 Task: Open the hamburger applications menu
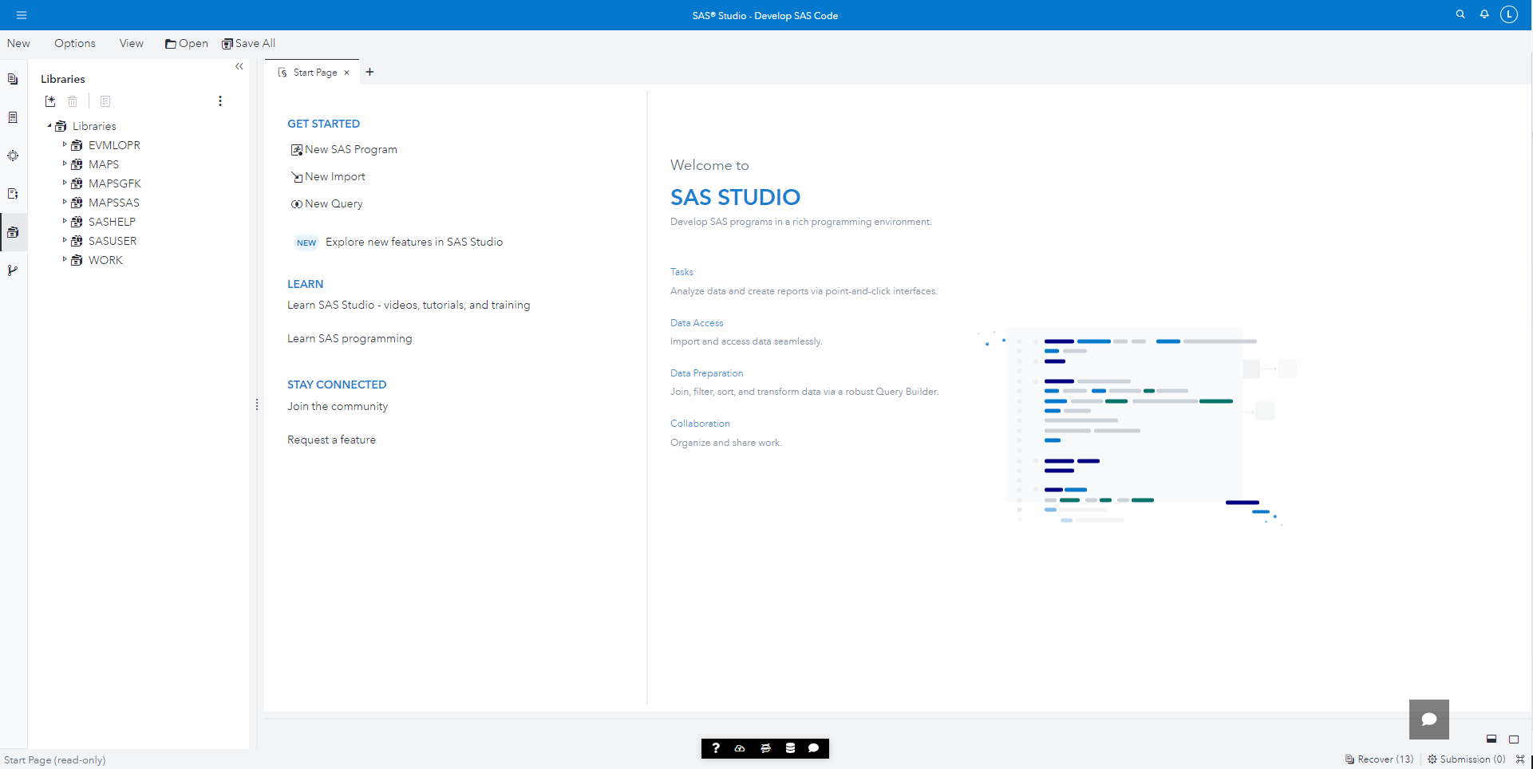click(22, 15)
